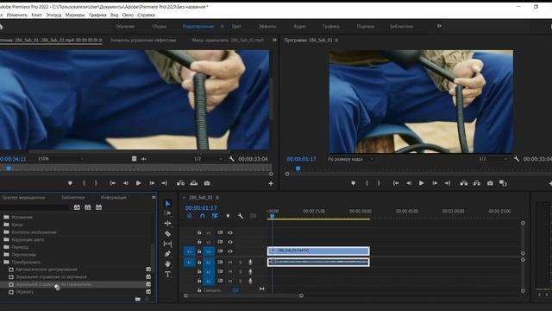Open Program monitor playback resolution 1/2 dropdown

pos(492,159)
